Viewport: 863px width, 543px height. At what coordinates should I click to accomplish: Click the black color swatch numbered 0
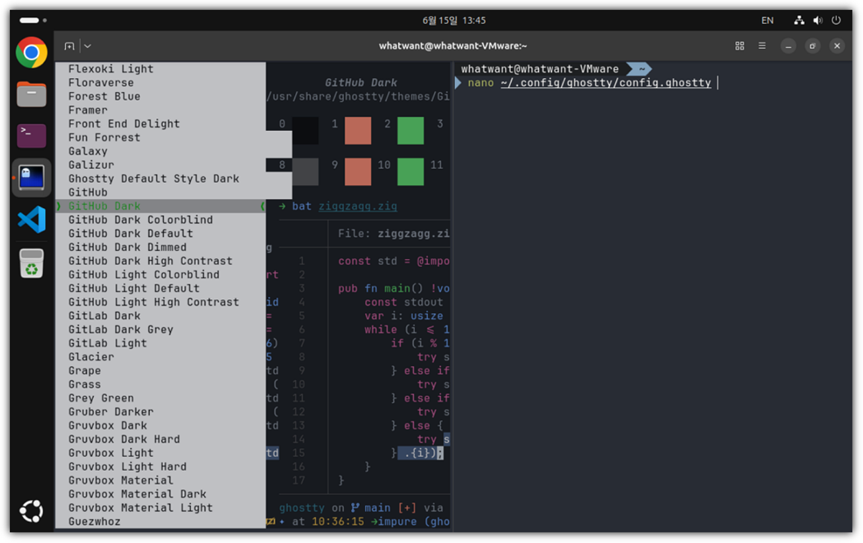pos(305,130)
